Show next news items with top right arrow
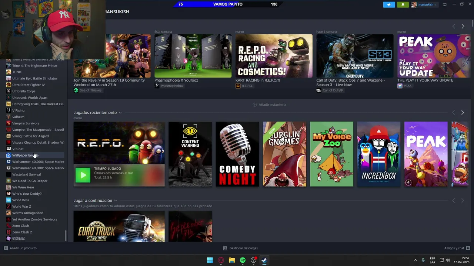474x266 pixels. [463, 26]
